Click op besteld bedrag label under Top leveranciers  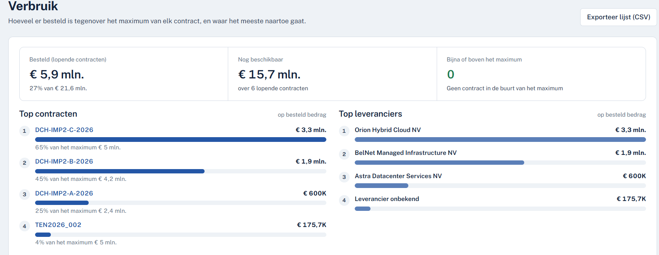tap(622, 115)
